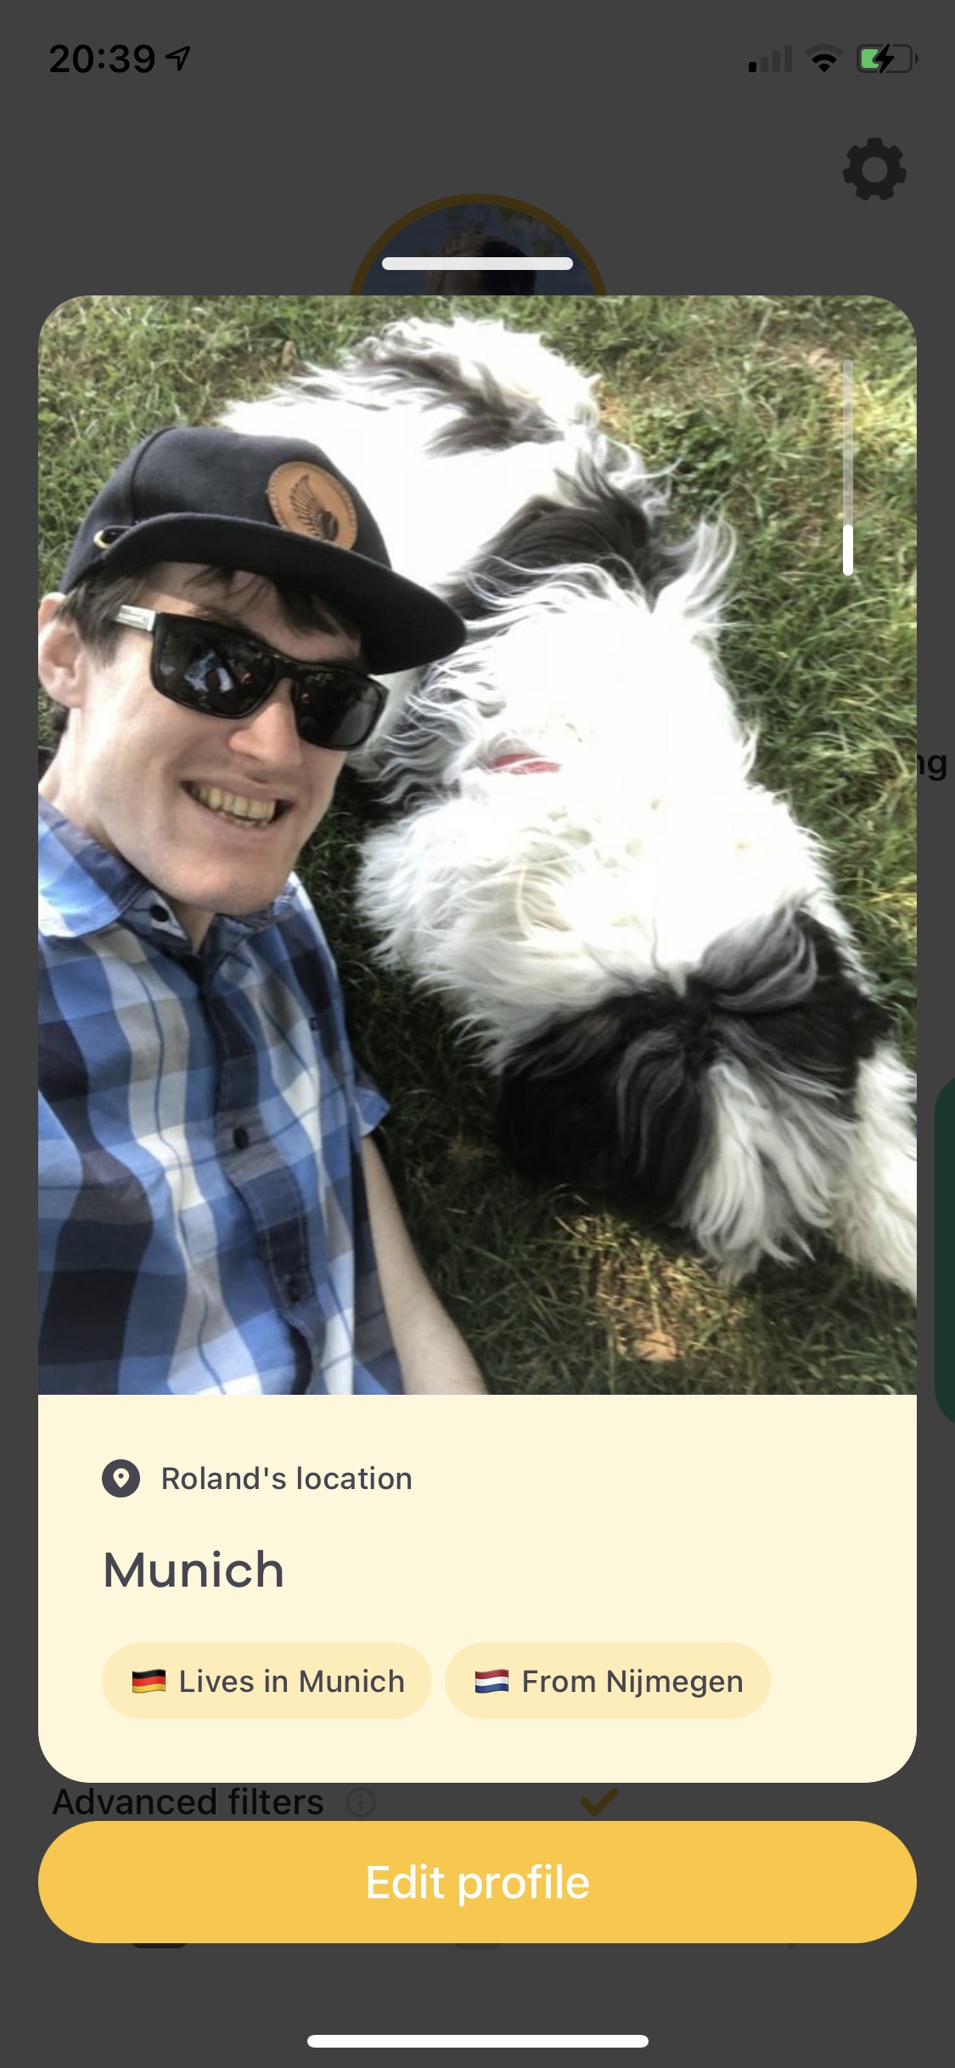Screen dimensions: 955x2068
Task: Tap the location arrow in status bar
Action: pyautogui.click(x=178, y=58)
